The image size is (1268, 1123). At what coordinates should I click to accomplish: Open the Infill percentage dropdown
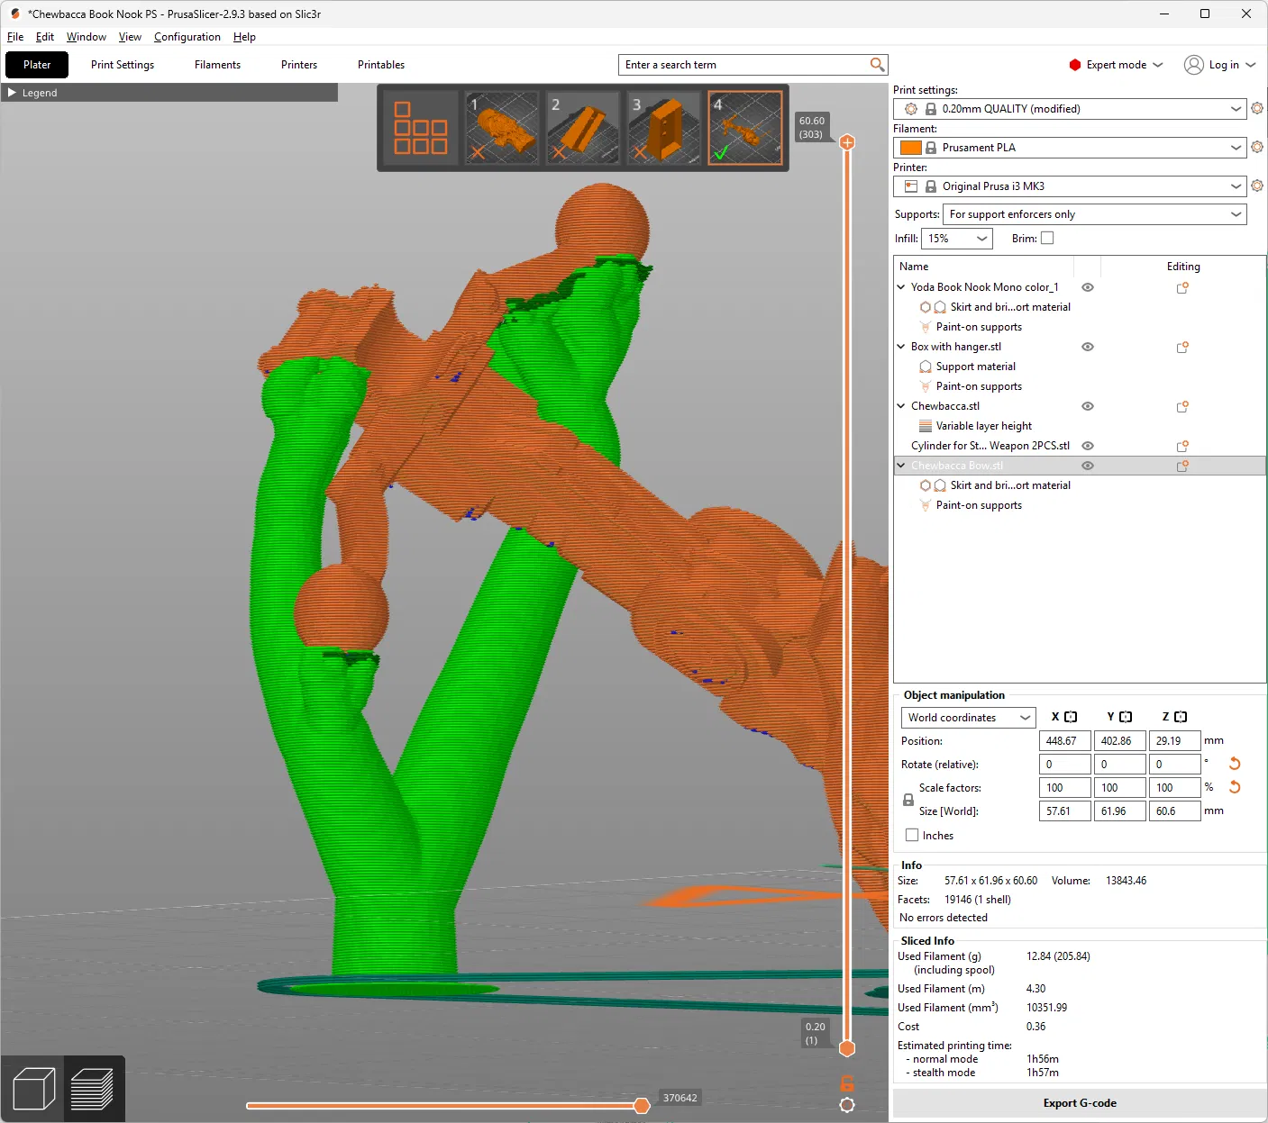956,239
